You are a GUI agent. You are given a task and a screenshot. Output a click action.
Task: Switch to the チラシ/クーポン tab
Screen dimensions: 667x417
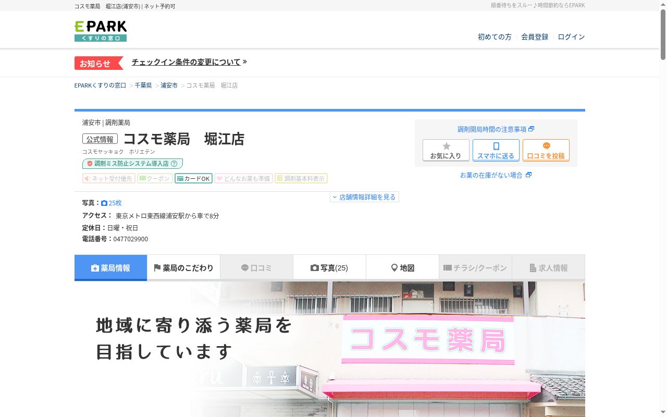(x=475, y=267)
